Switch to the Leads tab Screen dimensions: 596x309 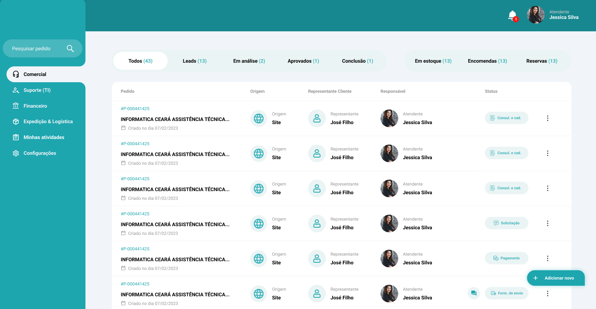coord(195,61)
